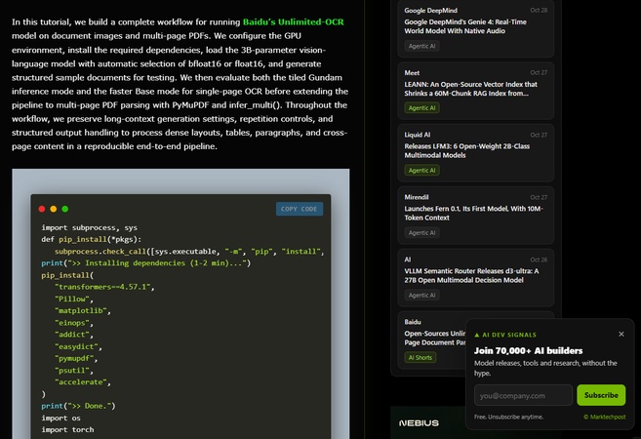Click the "import os" code line
Viewport: 641px width, 439px height.
click(60, 418)
